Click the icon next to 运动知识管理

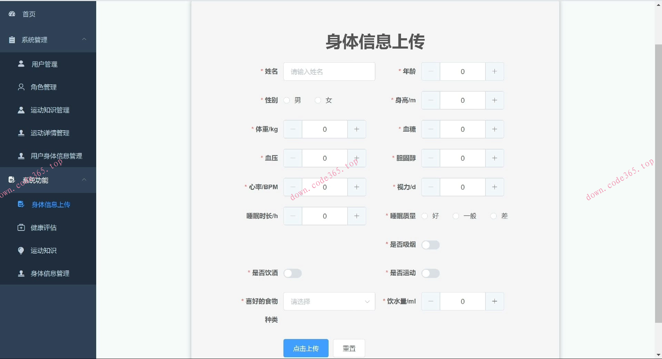(21, 110)
